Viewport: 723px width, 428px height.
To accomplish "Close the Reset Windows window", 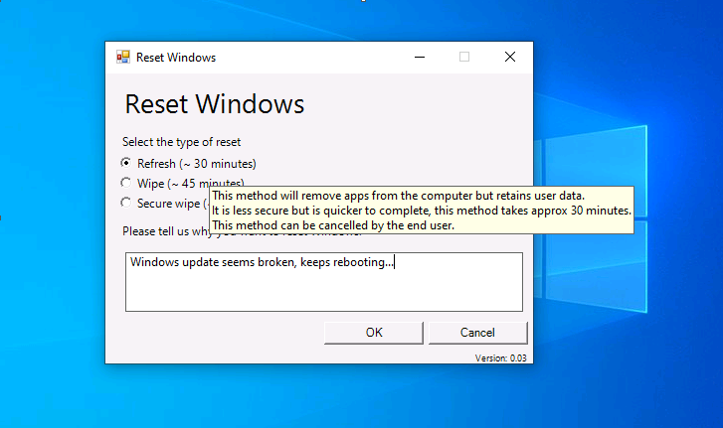I will coord(510,57).
